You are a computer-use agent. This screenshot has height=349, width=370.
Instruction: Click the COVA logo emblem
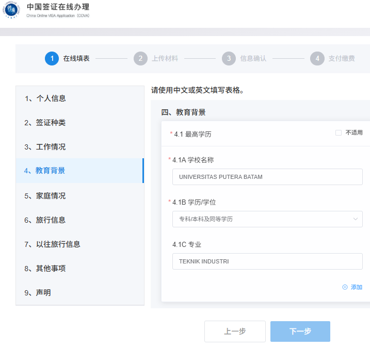[11, 10]
